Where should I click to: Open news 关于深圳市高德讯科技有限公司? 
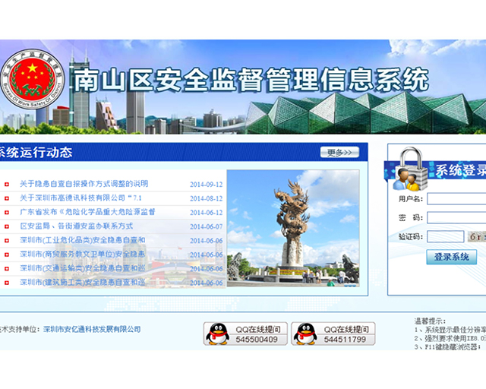(82, 198)
